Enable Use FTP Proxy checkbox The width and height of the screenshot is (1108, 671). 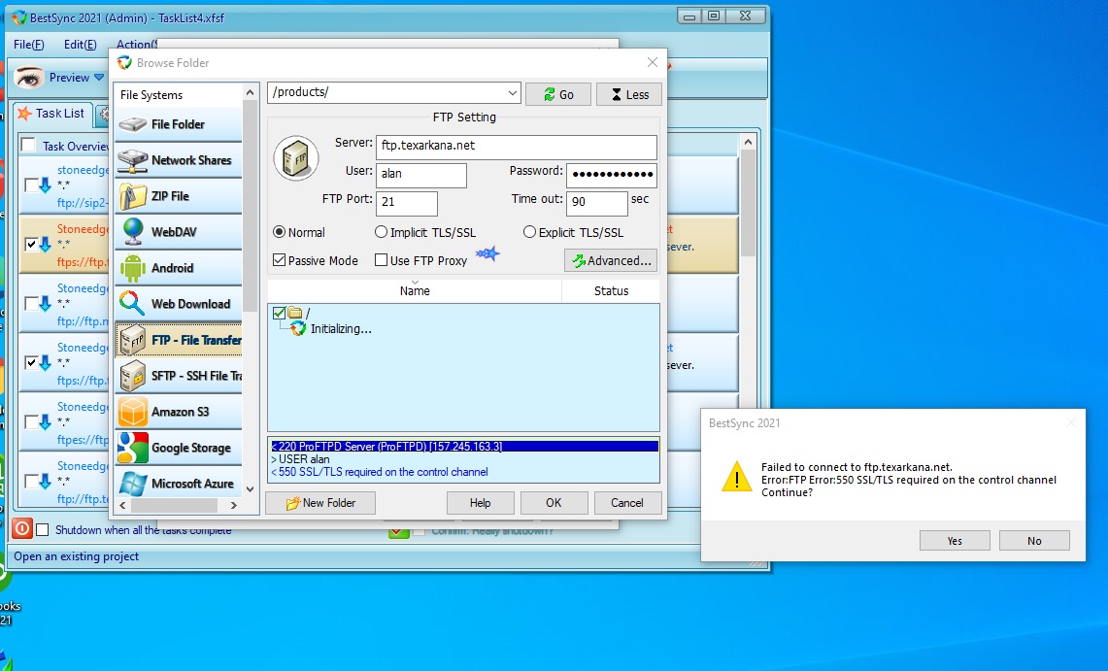(381, 260)
